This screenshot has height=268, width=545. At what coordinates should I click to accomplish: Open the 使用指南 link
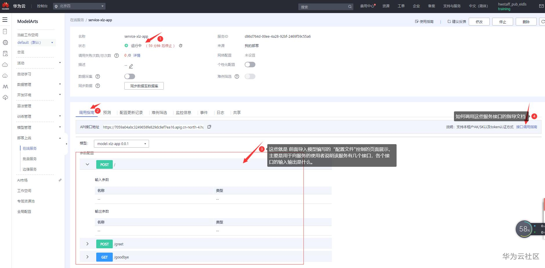424,22
